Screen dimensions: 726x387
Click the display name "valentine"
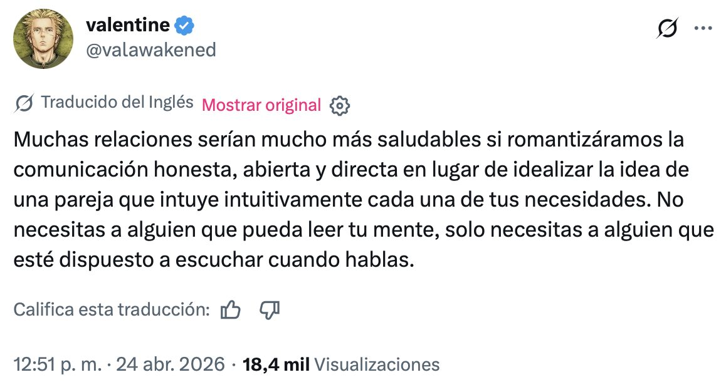(127, 25)
